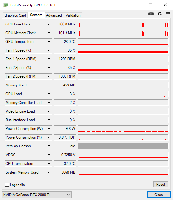Click the GPU Memory Clock graph
The image size is (173, 200).
pos(123,33)
